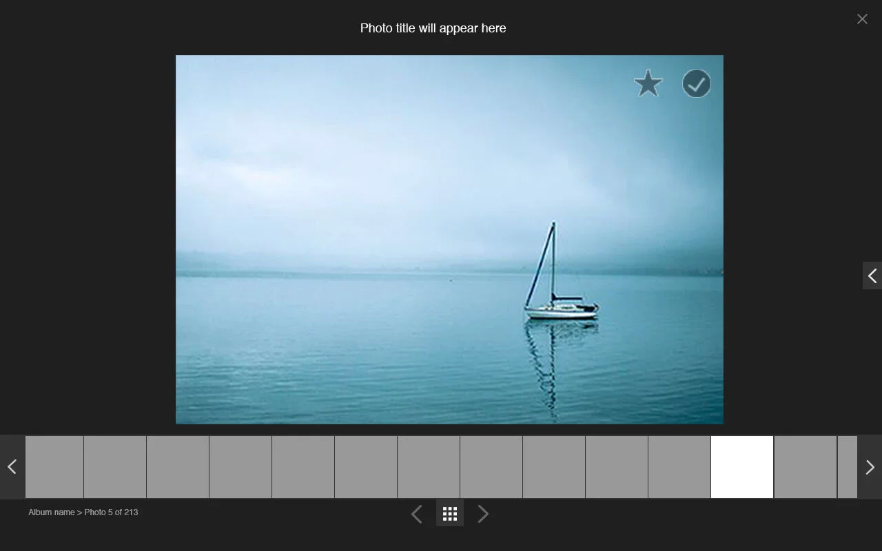
Task: Select thumbnail just before the highlighted one
Action: coord(679,467)
